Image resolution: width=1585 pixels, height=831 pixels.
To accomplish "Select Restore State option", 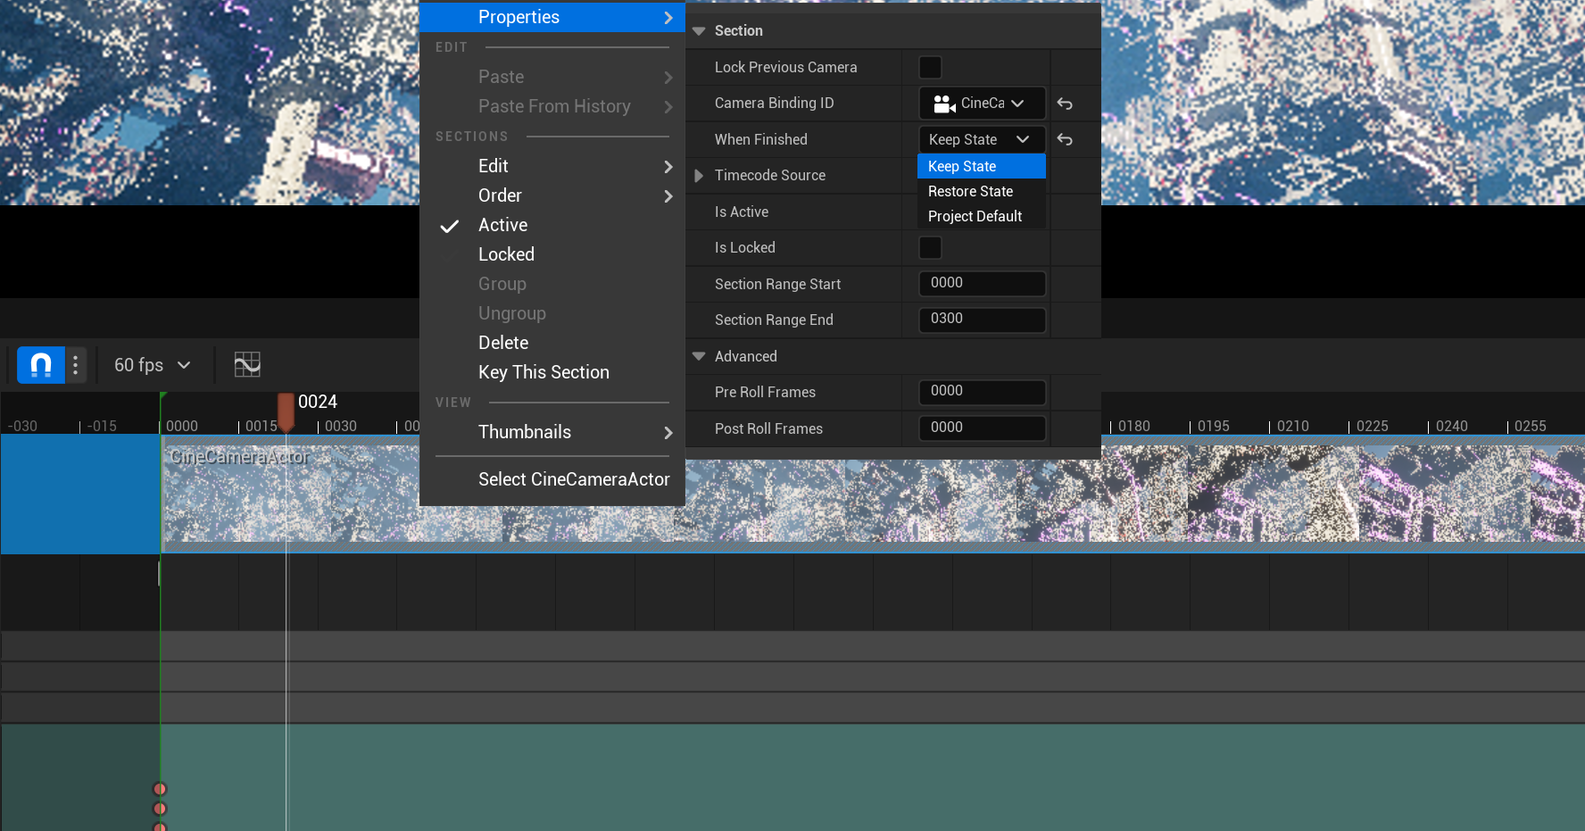I will 982,191.
